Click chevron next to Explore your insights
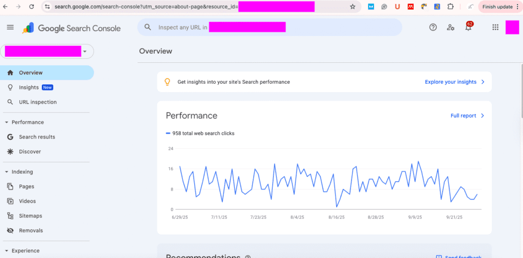This screenshot has height=258, width=523. [483, 82]
